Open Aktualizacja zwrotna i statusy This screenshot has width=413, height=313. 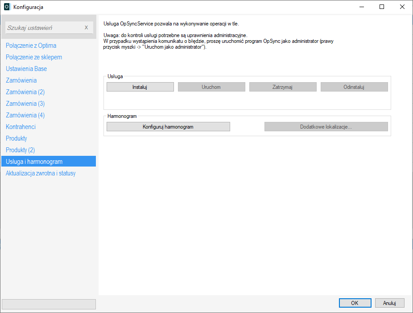[41, 173]
